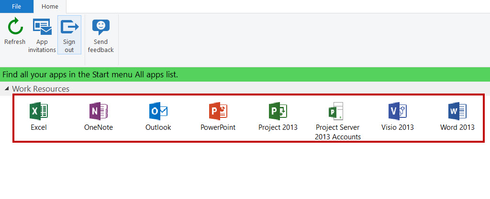Open the OneNote application icon

tap(99, 111)
